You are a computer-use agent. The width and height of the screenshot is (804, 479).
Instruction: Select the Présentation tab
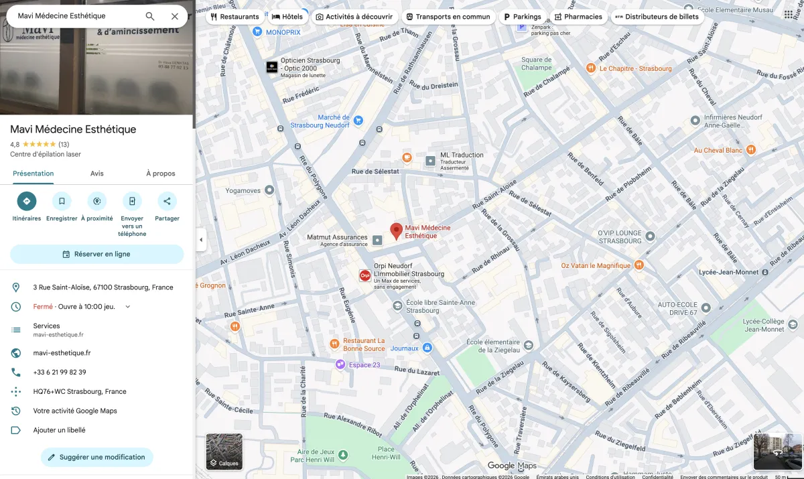(33, 174)
